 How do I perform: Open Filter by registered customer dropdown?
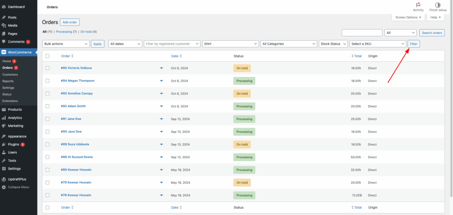172,44
